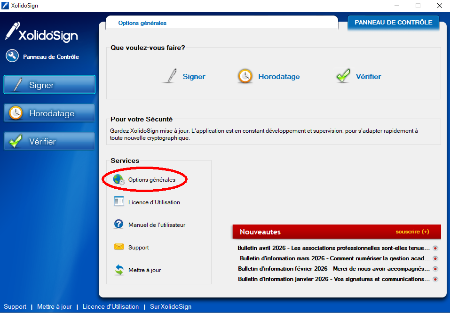
Task: Click the red dot beside the février 2026 bulletin
Action: point(435,269)
